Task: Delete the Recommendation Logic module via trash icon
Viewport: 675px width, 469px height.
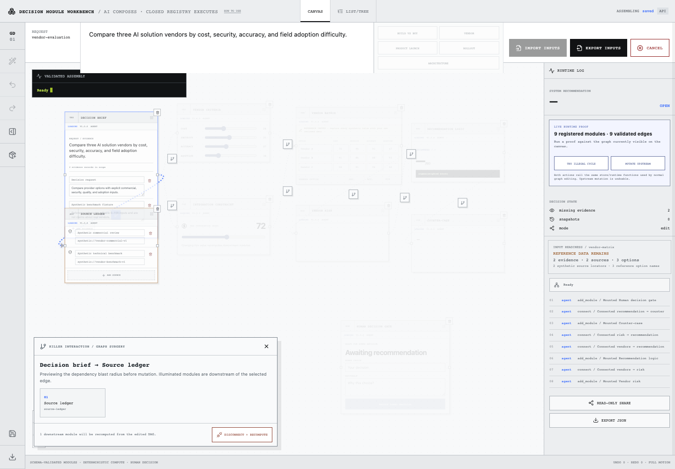Action: 504,123
